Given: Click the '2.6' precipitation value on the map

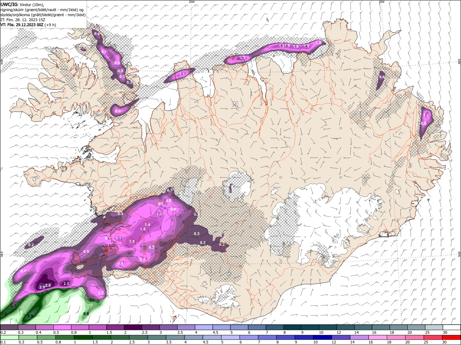Looking at the screenshot, I should 66,284.
